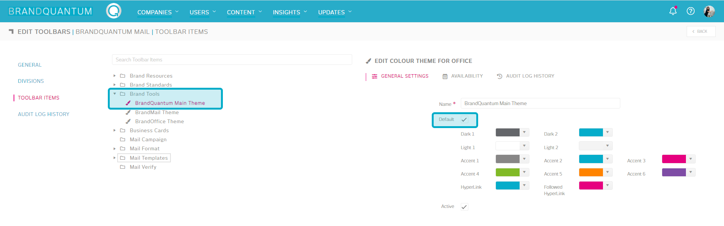
Task: Click the Name input field
Action: [540, 103]
